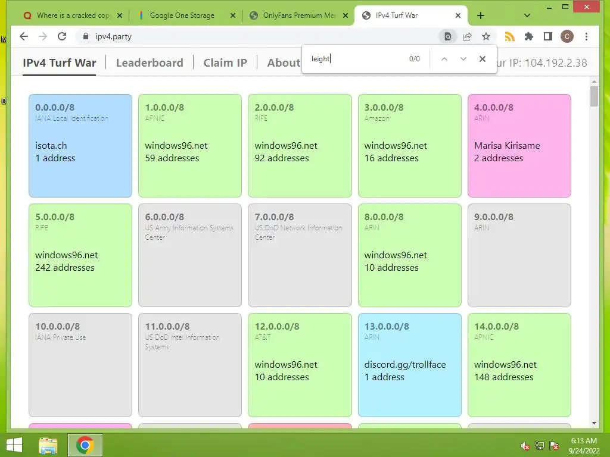The width and height of the screenshot is (610, 457).
Task: Close the IPv4 Turf War tab
Action: (x=458, y=15)
